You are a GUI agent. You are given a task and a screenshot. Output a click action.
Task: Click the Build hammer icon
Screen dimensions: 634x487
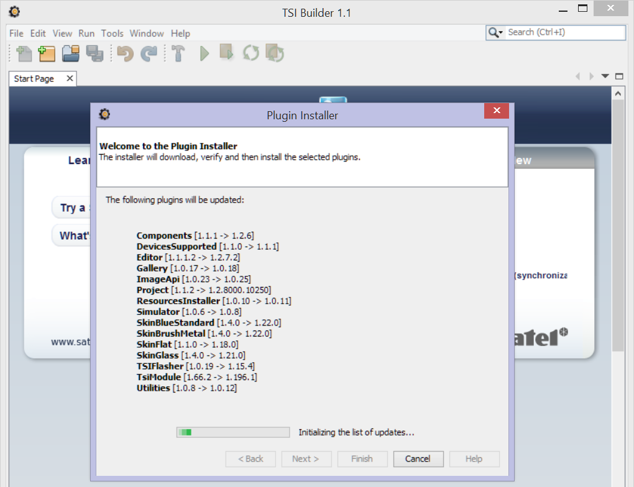point(178,53)
